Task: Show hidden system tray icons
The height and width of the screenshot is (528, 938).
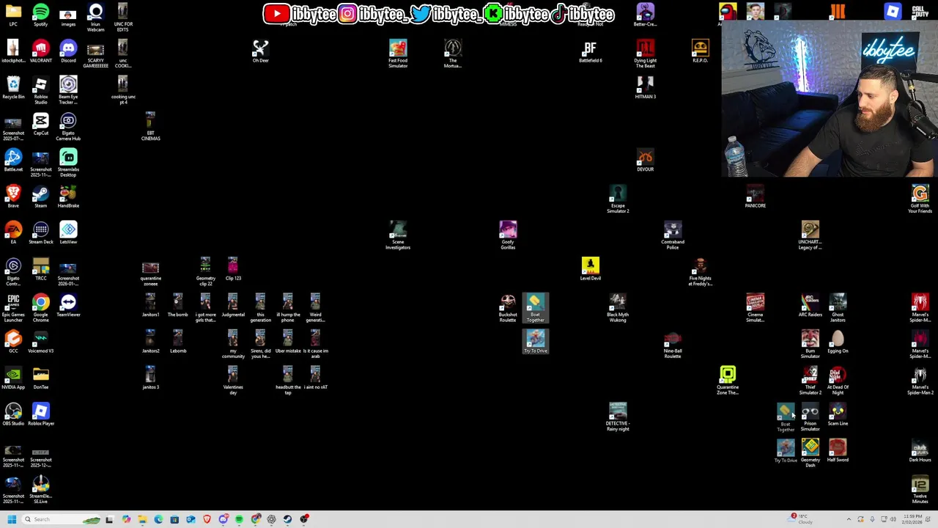Action: (x=849, y=519)
